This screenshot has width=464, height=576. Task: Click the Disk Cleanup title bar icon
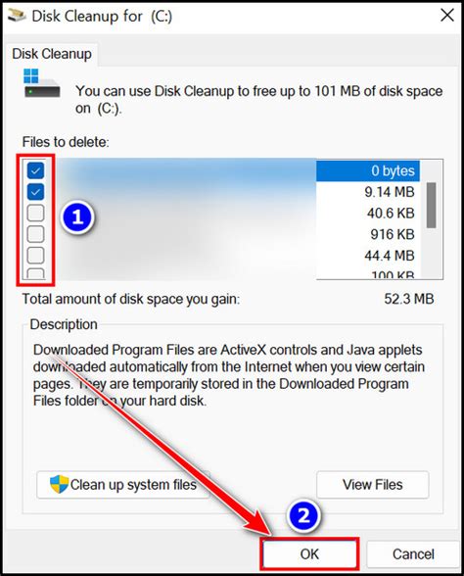coord(18,16)
